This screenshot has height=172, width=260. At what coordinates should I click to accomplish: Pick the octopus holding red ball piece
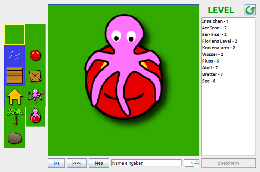[x=35, y=117]
